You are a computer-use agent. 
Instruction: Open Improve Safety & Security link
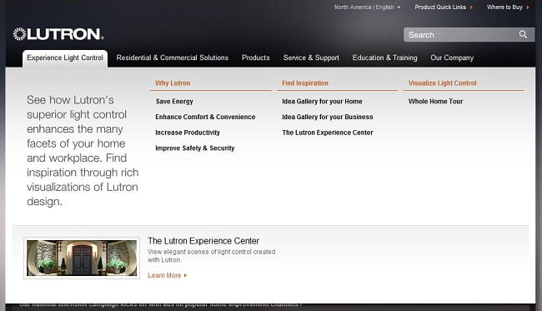pos(194,148)
